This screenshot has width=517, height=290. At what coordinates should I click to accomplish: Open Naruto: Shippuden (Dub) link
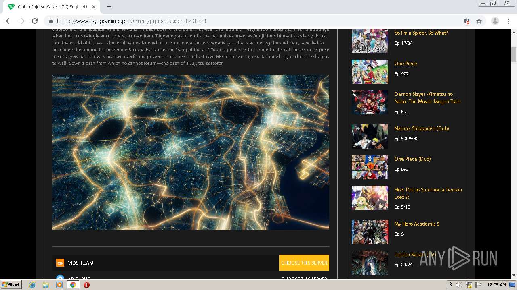coord(422,128)
